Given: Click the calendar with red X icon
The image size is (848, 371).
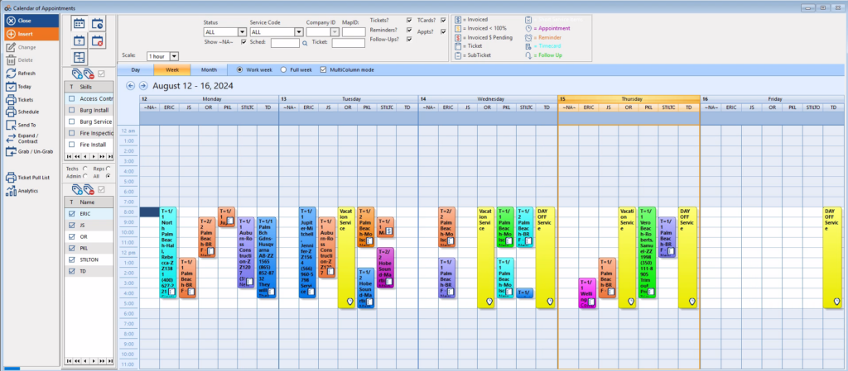Looking at the screenshot, I should (x=98, y=40).
